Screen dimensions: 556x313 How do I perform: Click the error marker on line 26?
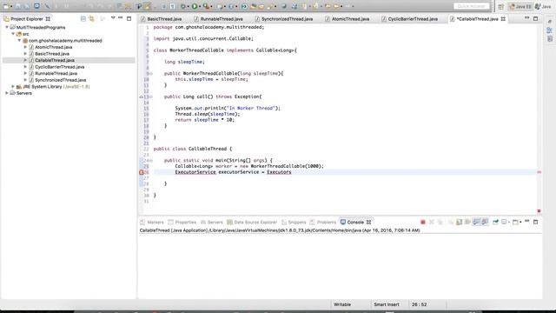coord(141,172)
